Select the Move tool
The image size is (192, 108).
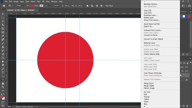[x=3, y=14]
